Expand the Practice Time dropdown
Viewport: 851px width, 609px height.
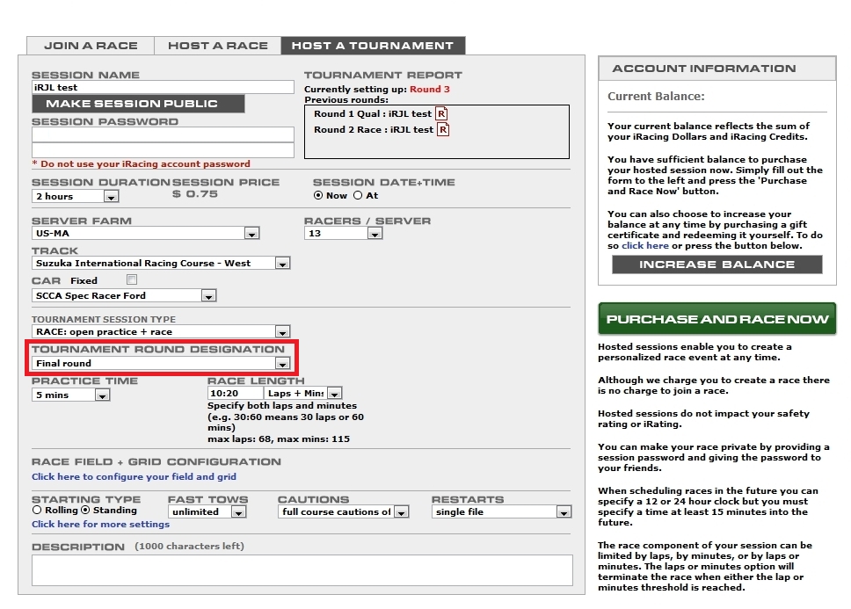click(70, 395)
